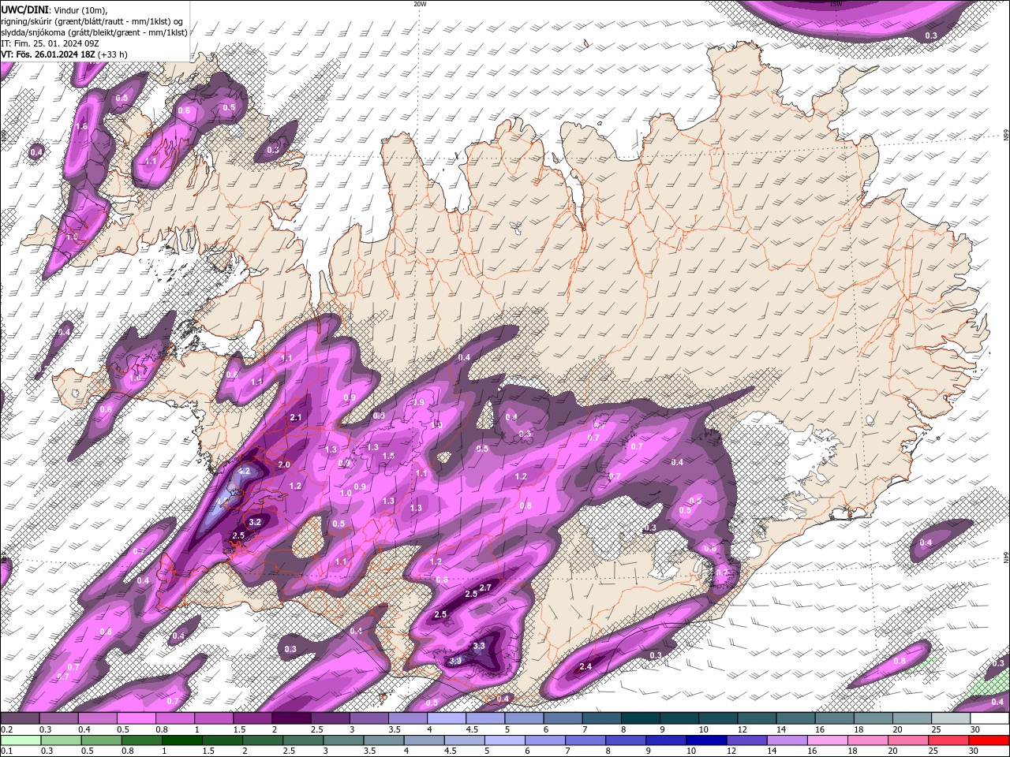Click the upper legend swatch starting at 18
The width and height of the screenshot is (1010, 757).
pos(874,718)
